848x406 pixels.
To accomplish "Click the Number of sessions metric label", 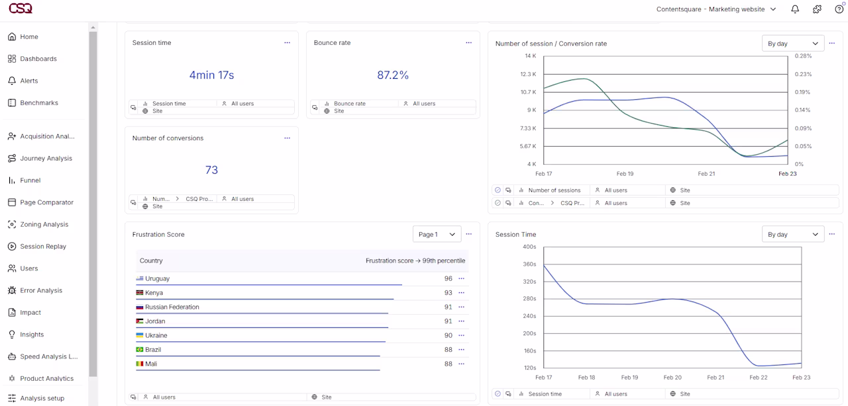I will (x=554, y=190).
